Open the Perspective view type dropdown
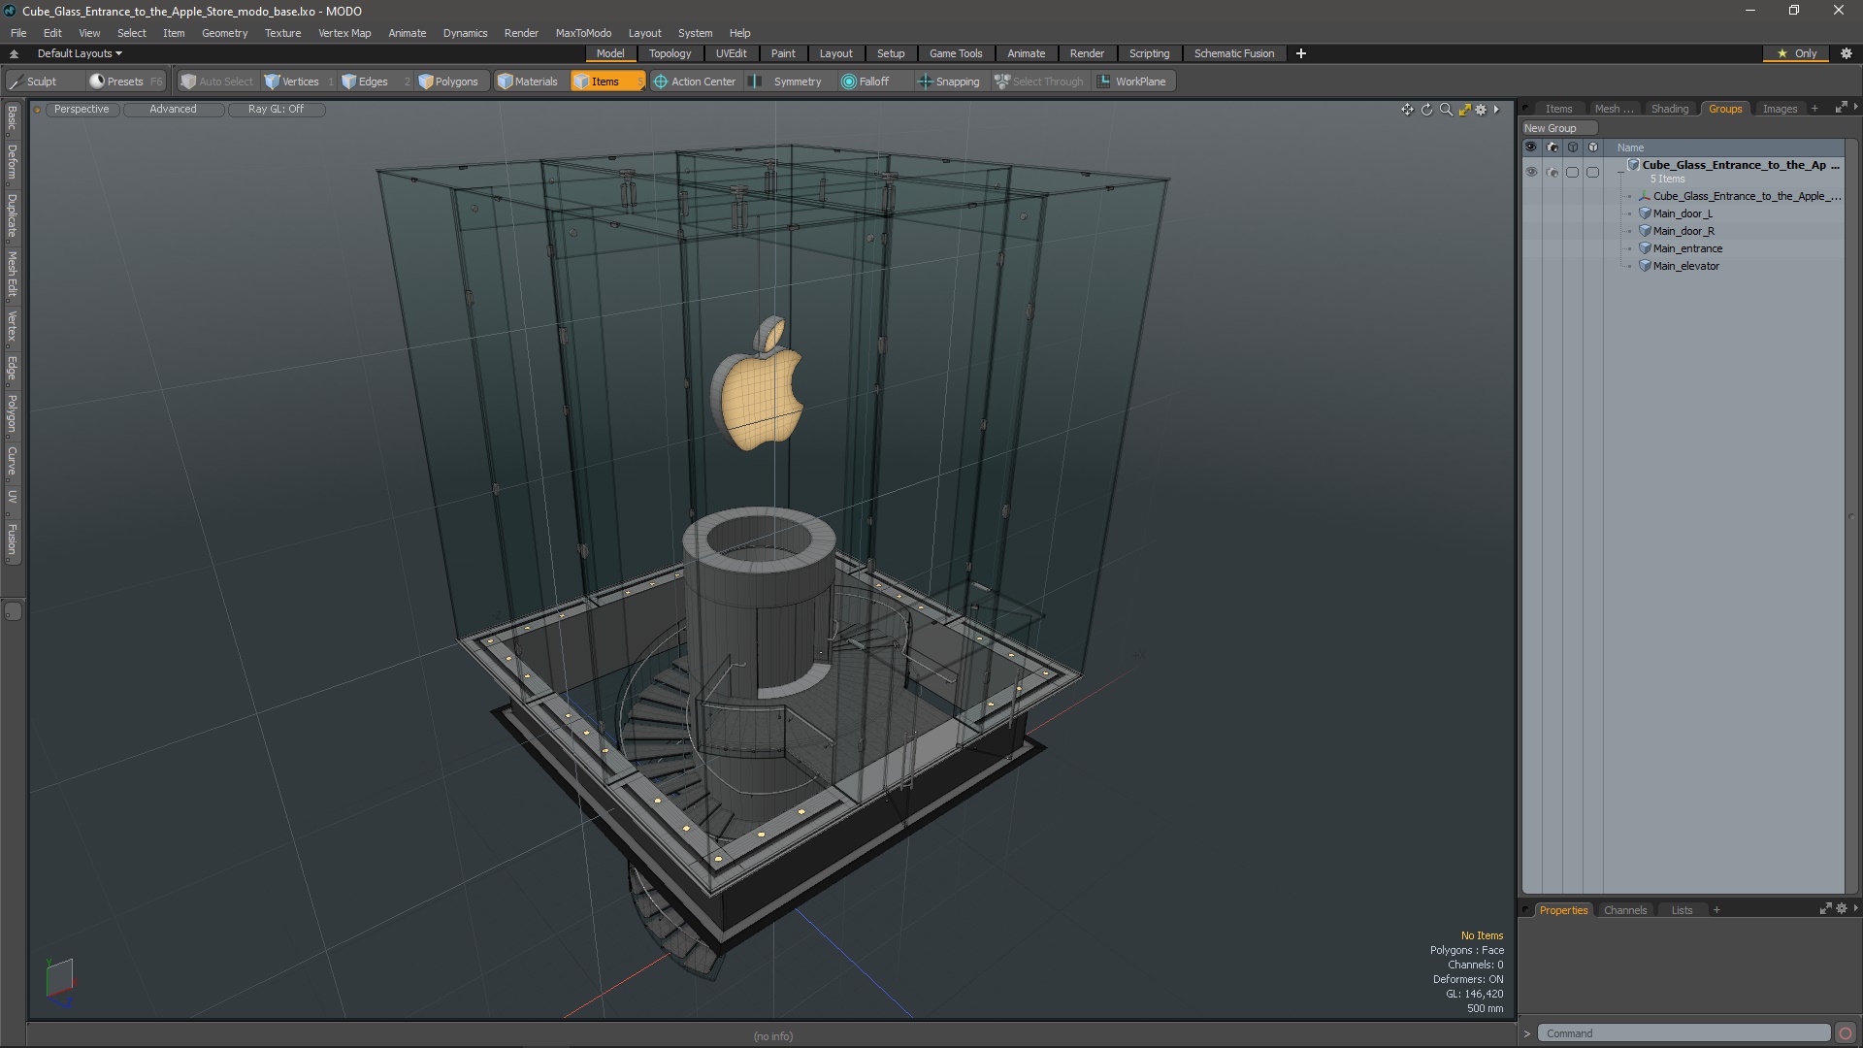Image resolution: width=1863 pixels, height=1048 pixels. pyautogui.click(x=82, y=110)
